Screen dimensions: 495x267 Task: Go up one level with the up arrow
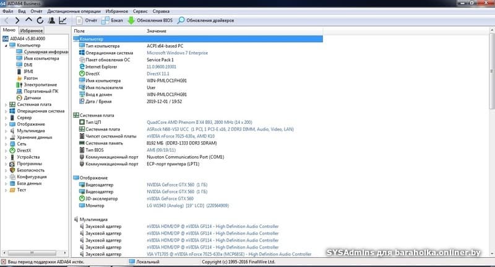[28, 20]
